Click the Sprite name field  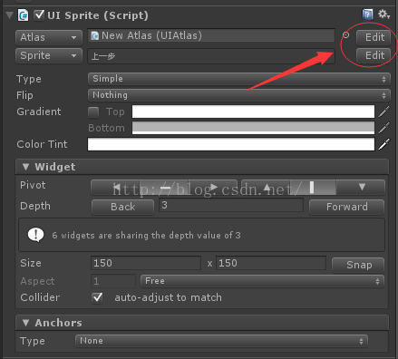pos(211,56)
